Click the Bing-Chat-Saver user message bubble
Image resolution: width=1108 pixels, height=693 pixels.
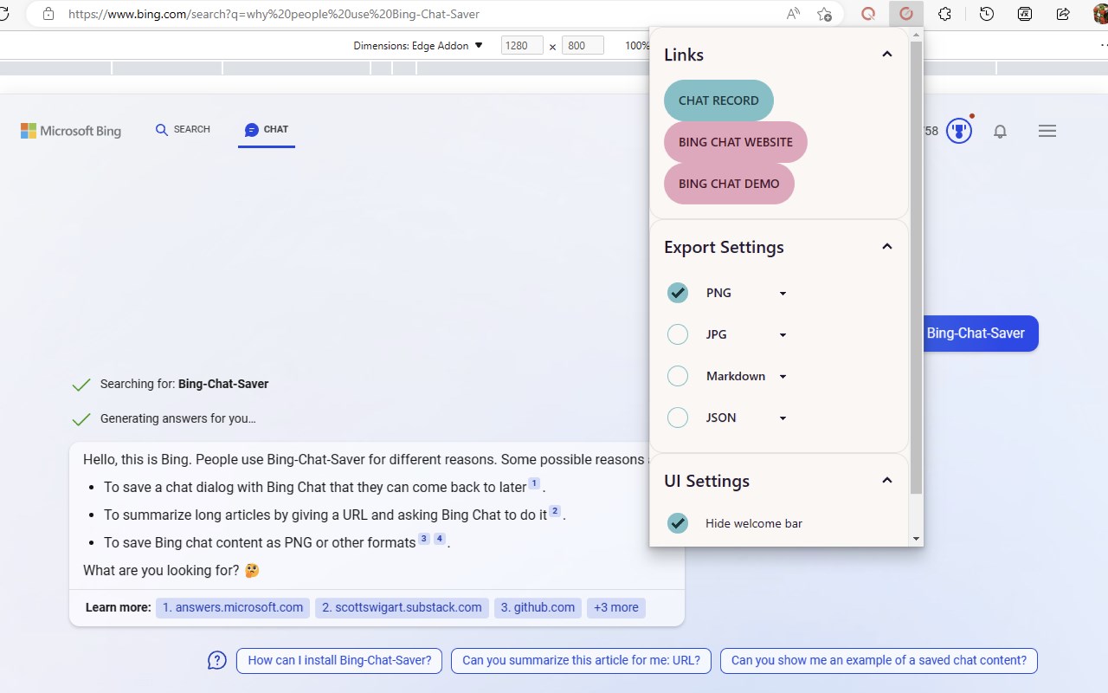point(981,334)
